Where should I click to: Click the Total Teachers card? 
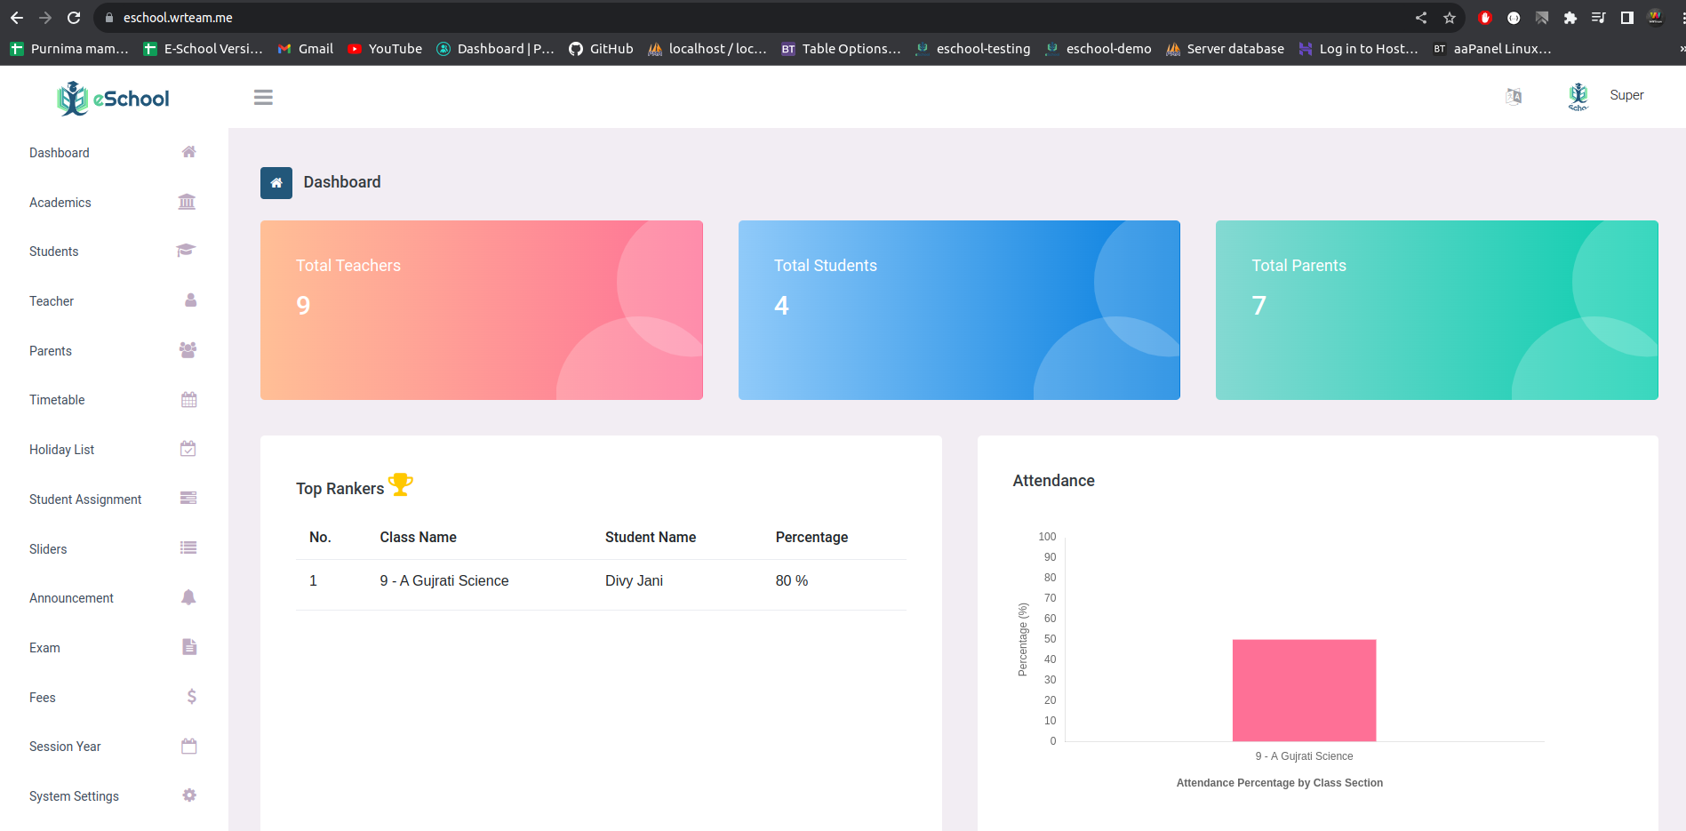[481, 310]
